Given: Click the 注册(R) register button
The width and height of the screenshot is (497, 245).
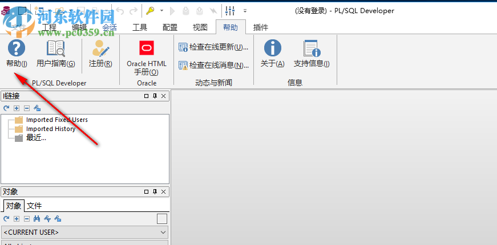Looking at the screenshot, I should (x=100, y=53).
